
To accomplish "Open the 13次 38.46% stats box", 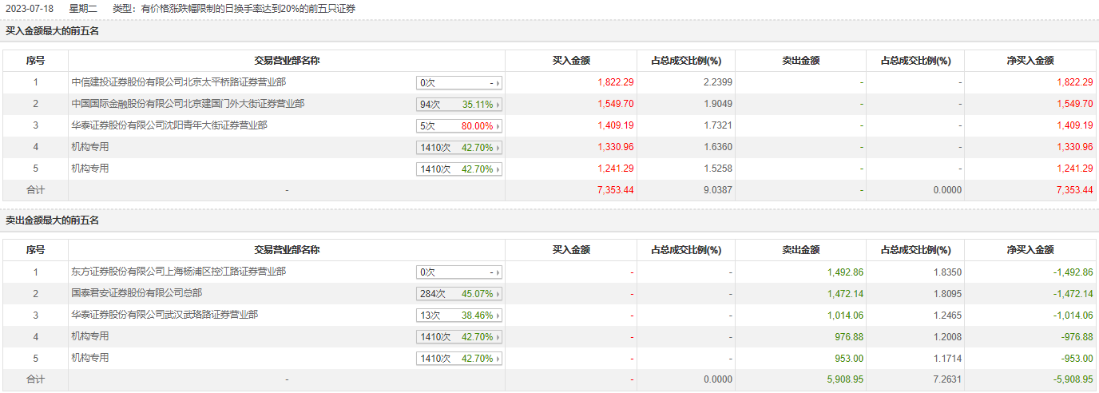I will tap(459, 315).
